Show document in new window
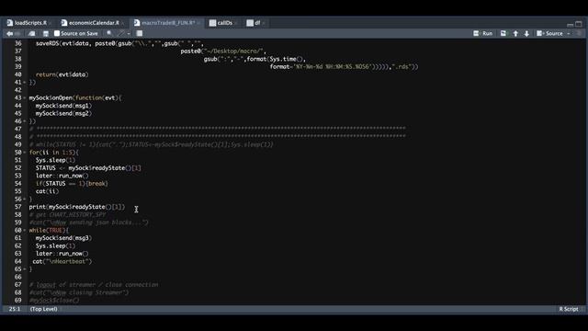588x331 pixels. (32, 34)
